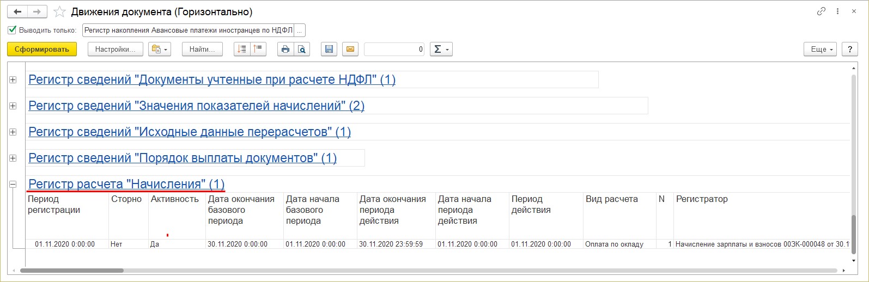Select the Да value in Активность column
869x282 pixels.
point(177,244)
